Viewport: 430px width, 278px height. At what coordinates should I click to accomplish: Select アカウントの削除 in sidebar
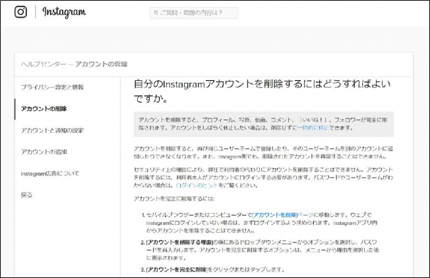coord(44,109)
